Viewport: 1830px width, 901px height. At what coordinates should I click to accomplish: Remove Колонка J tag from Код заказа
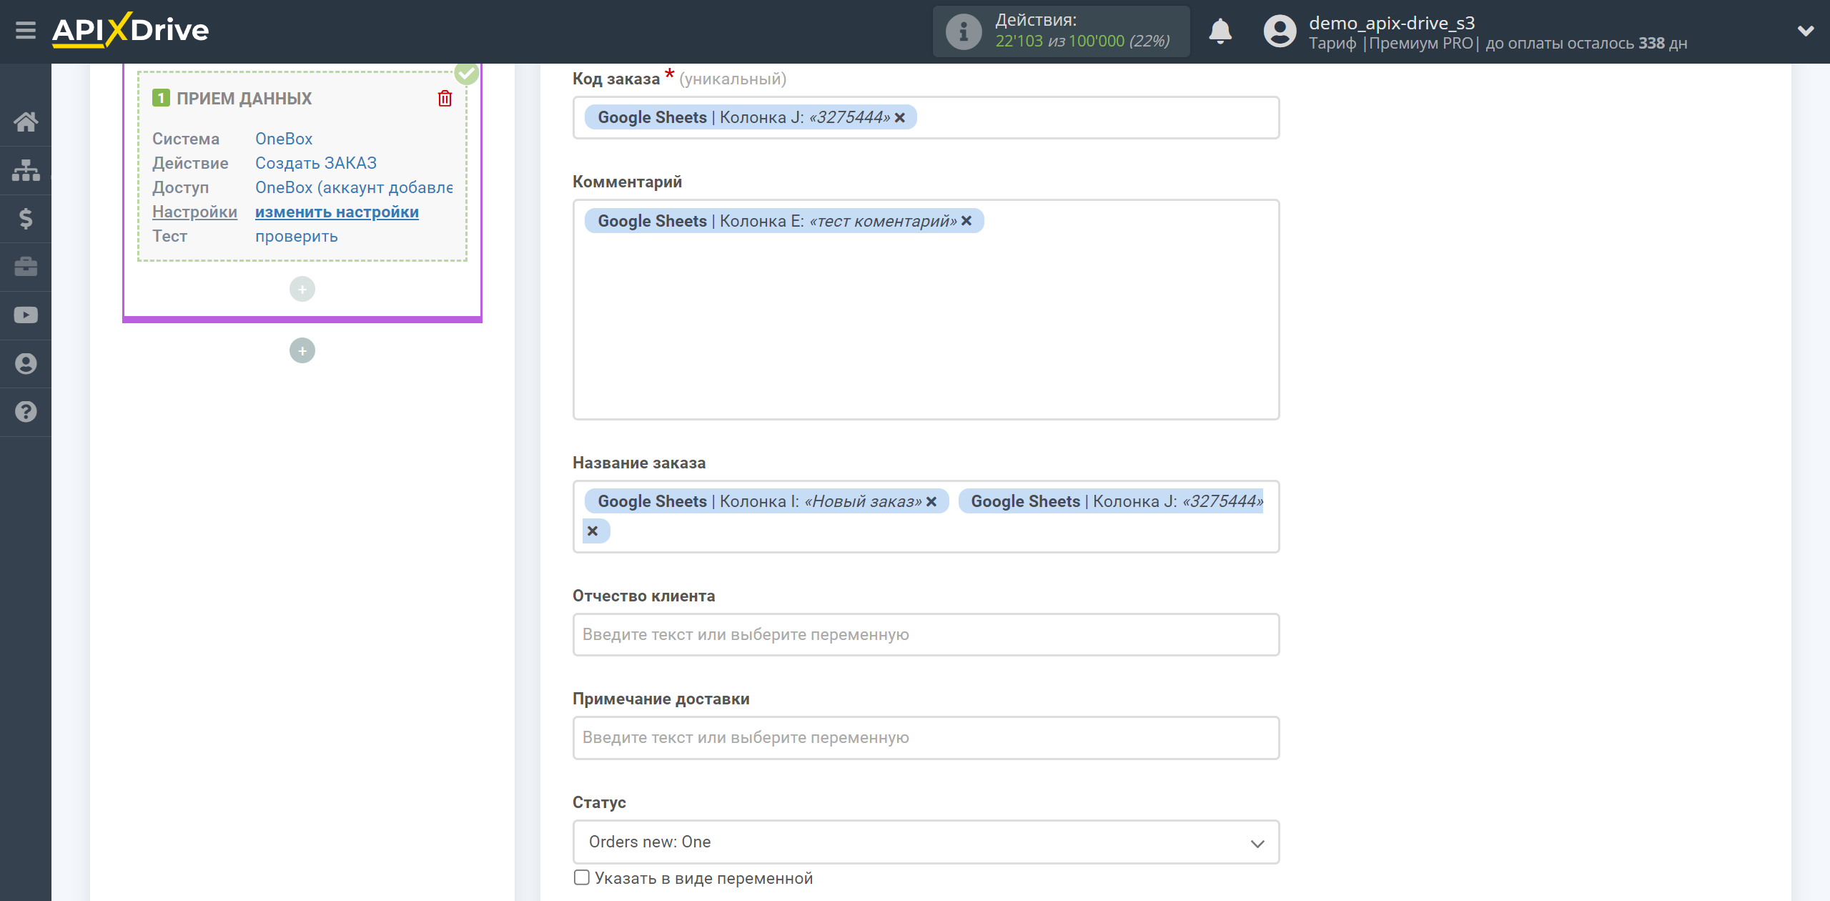tap(900, 118)
